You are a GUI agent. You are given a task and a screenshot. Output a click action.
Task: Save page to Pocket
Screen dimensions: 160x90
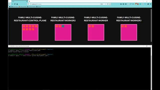point(108,4)
